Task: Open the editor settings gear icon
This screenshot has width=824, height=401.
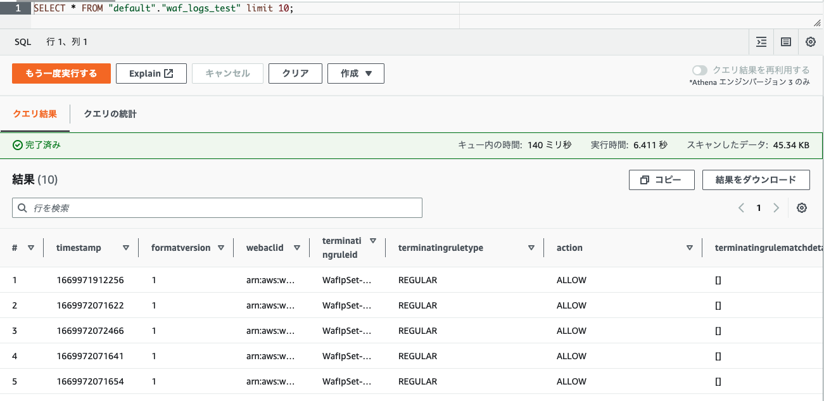Action: (x=811, y=41)
